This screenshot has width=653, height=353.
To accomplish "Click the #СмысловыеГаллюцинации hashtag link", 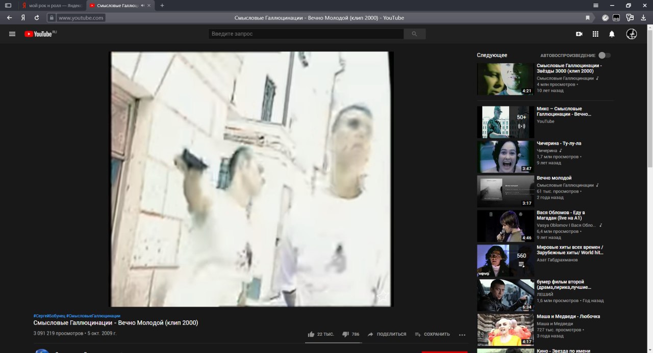I will tap(93, 316).
